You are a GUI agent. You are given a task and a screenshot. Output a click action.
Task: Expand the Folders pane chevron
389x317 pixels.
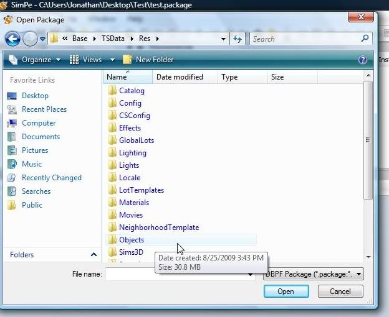(94, 254)
